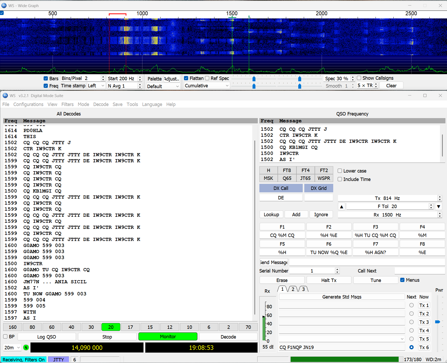Click the Lookup button
The height and width of the screenshot is (363, 447).
tap(271, 214)
